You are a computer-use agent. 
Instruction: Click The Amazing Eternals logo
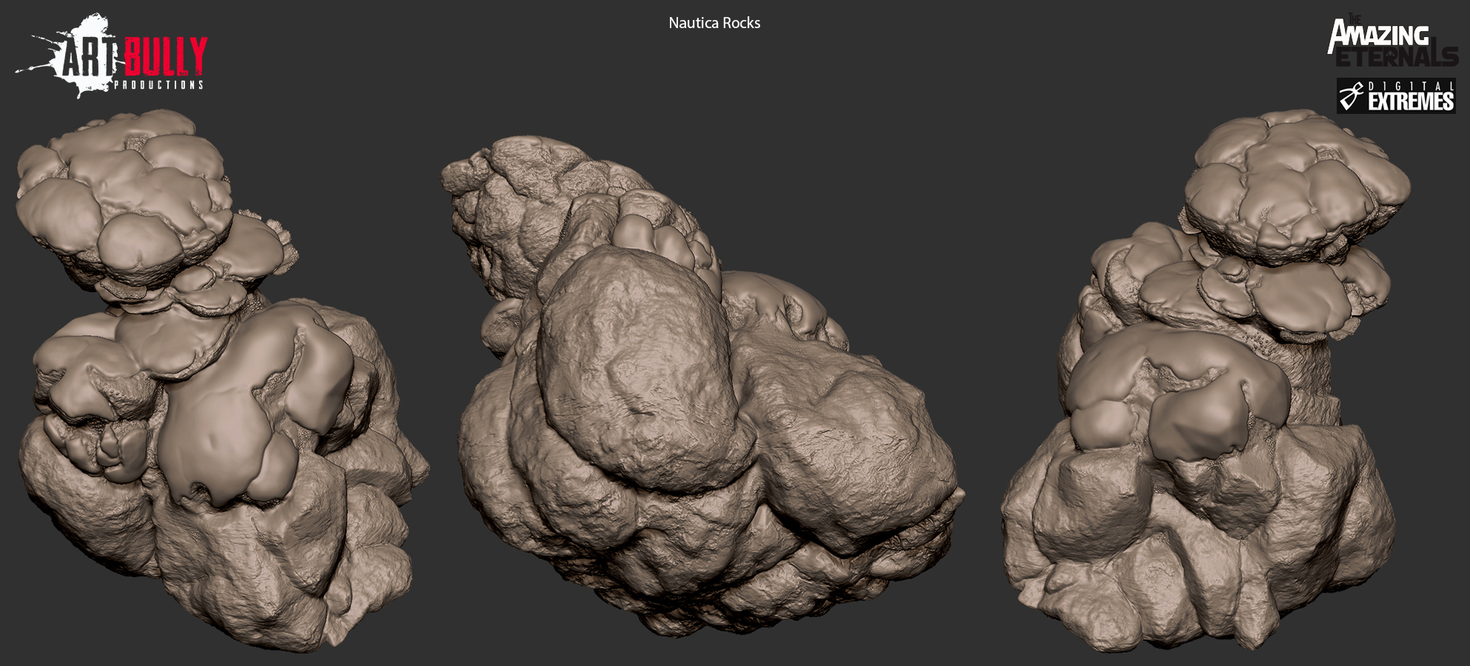pyautogui.click(x=1392, y=41)
